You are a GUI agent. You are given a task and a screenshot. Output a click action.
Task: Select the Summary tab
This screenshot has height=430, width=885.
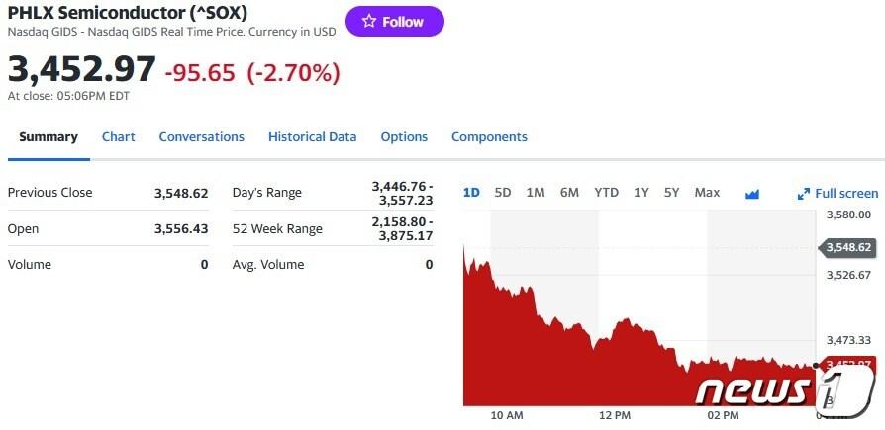tap(49, 137)
